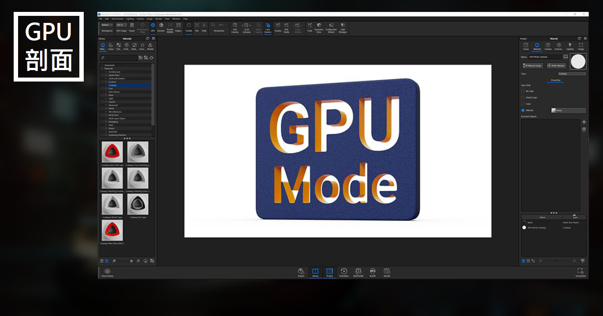Select the Inherit Caps radio option
This screenshot has width=603, height=316.
coord(523,97)
